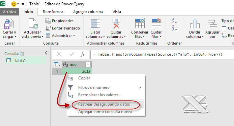Expand the Quitar filas dropdown arrow
This screenshot has width=234, height=126.
click(x=160, y=37)
